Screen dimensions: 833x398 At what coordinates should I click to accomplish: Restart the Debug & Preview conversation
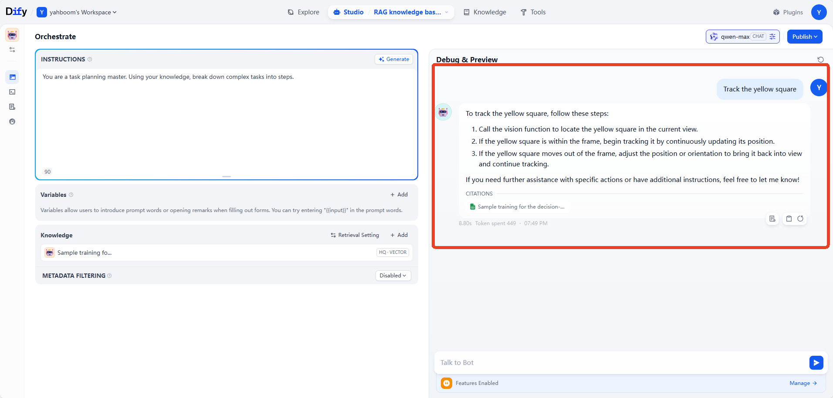(x=820, y=60)
